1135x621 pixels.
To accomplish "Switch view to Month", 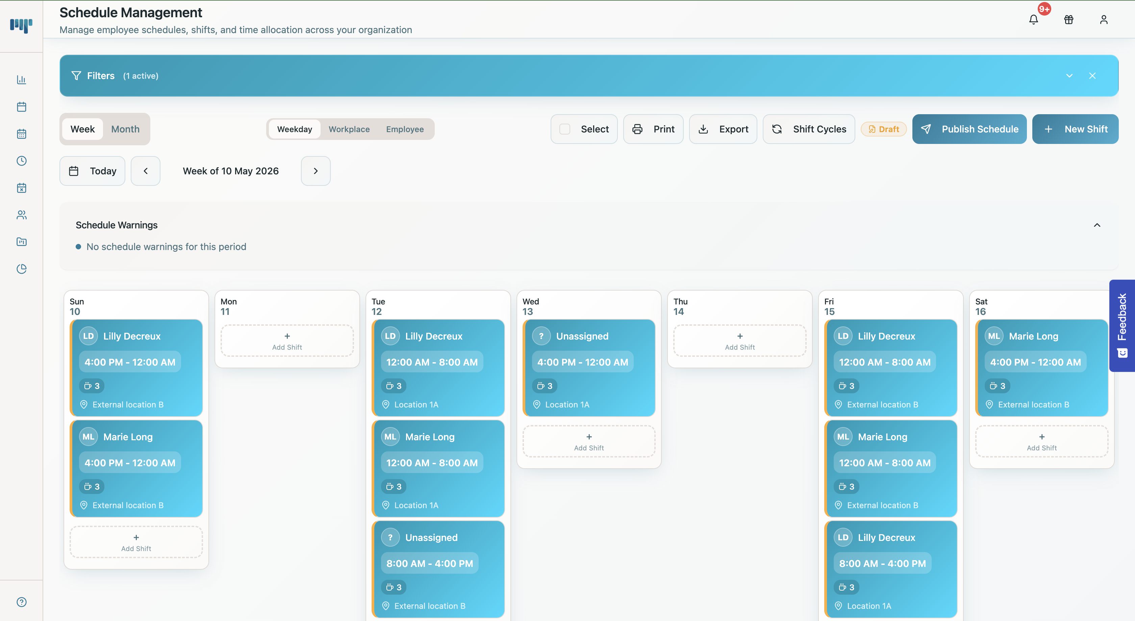I will [125, 129].
